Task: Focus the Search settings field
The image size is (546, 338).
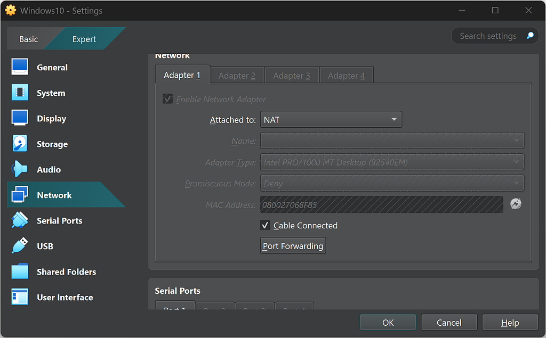Action: click(488, 36)
